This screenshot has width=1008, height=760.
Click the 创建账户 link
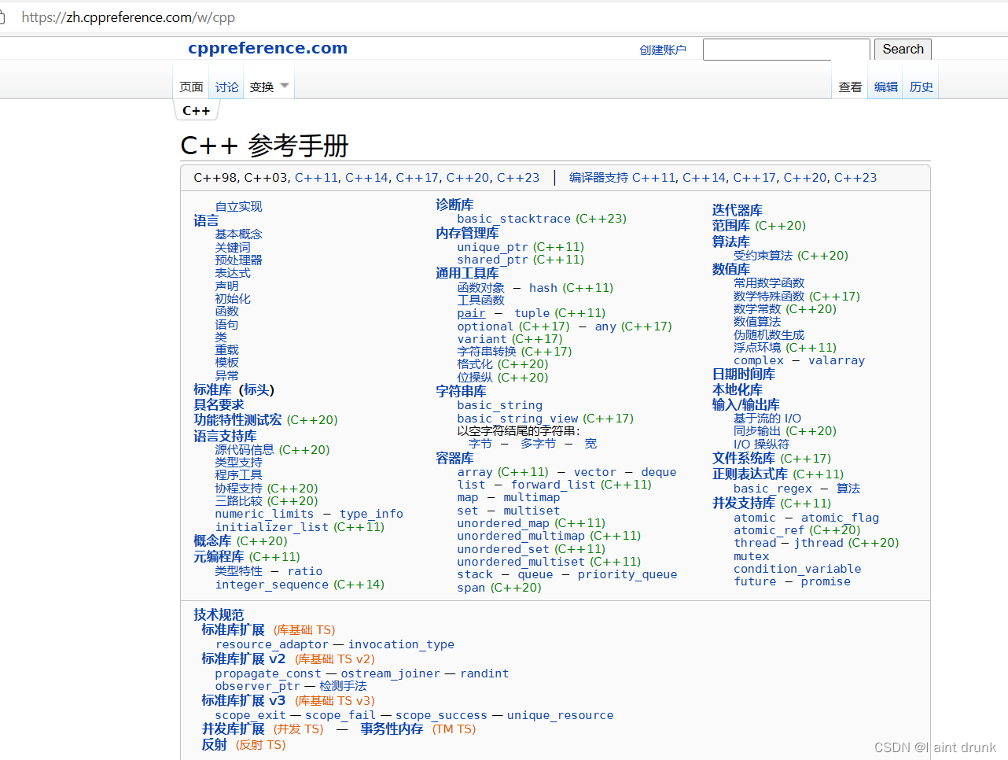663,50
